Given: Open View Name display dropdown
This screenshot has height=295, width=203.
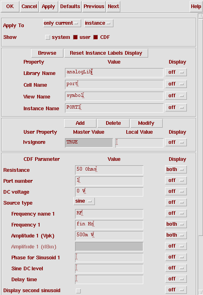Looking at the screenshot, I should click(x=176, y=96).
